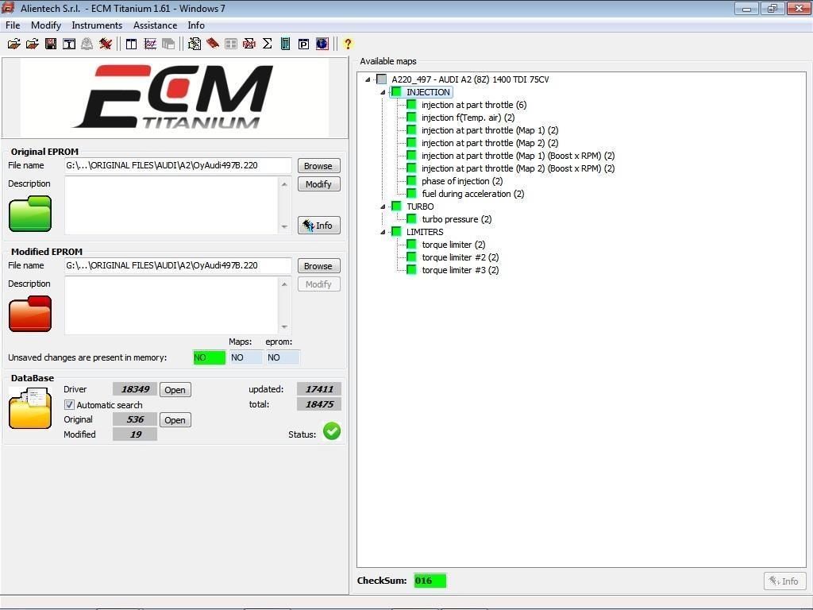The image size is (813, 610).
Task: Click the red RPM toolbar icon
Action: (x=249, y=44)
